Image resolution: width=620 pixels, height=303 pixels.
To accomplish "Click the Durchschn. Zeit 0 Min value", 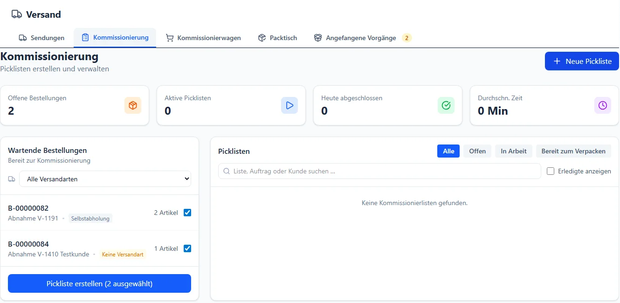I will click(493, 111).
